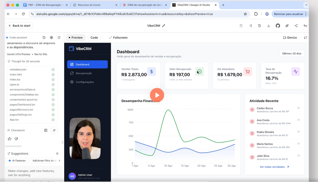Open Configurações in VibeCRM sidebar
Image resolution: width=318 pixels, height=182 pixels.
tap(87, 82)
